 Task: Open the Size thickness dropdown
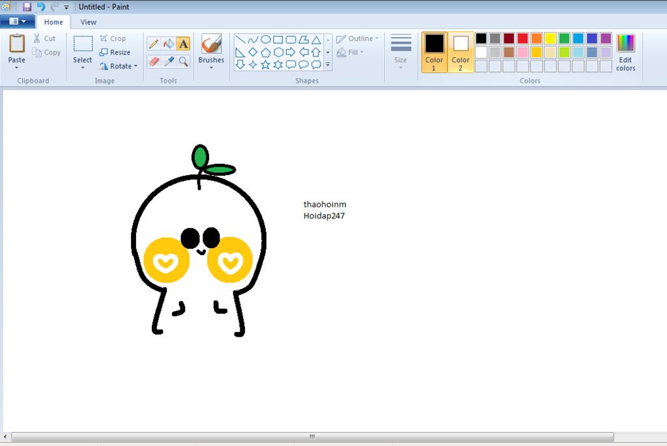pos(401,52)
